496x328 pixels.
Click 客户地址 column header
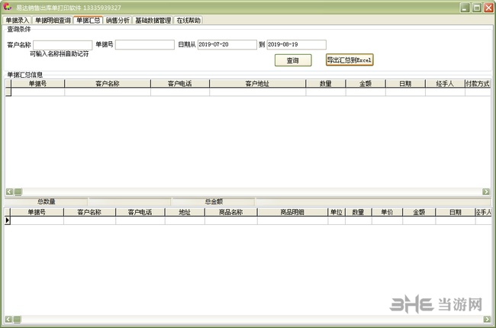[257, 83]
